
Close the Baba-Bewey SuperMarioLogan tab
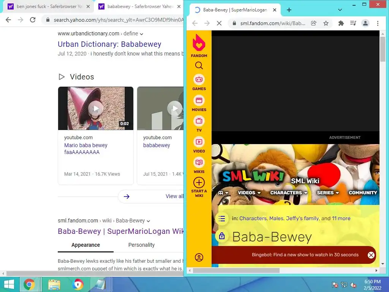pos(275,10)
